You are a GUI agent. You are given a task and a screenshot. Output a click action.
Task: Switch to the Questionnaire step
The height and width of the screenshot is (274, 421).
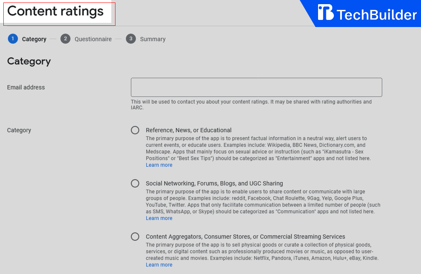pos(93,39)
